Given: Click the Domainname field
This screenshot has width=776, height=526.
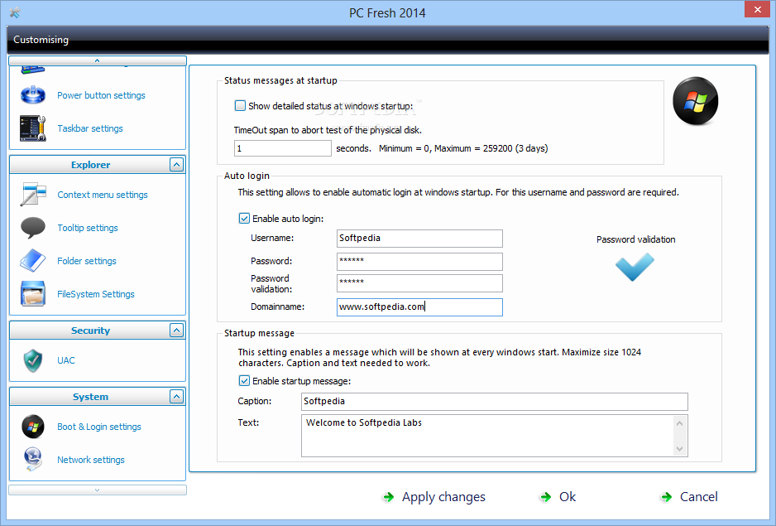Looking at the screenshot, I should point(419,306).
